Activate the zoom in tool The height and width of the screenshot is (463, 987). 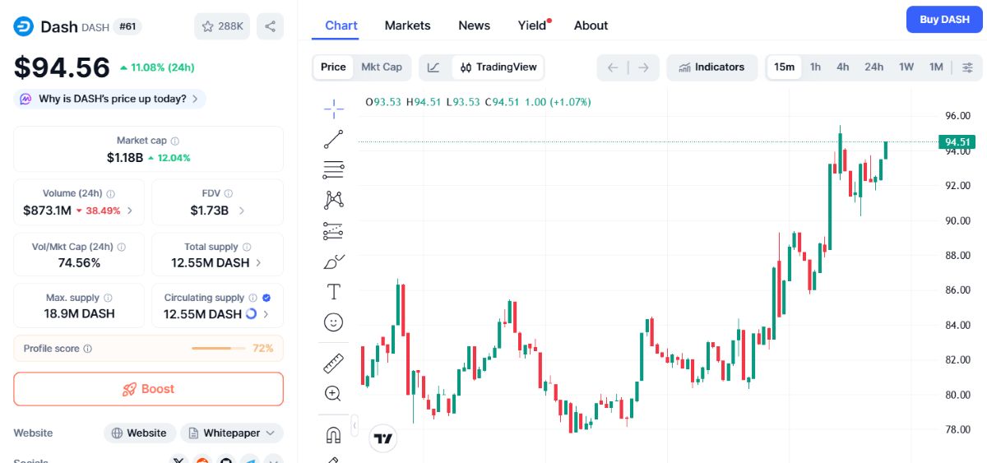333,393
